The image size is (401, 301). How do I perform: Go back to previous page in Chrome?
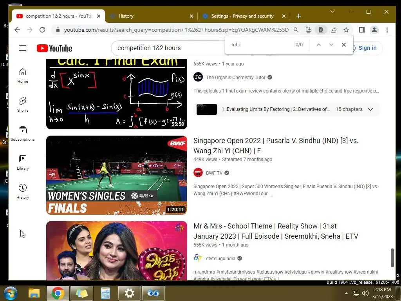coord(17,30)
